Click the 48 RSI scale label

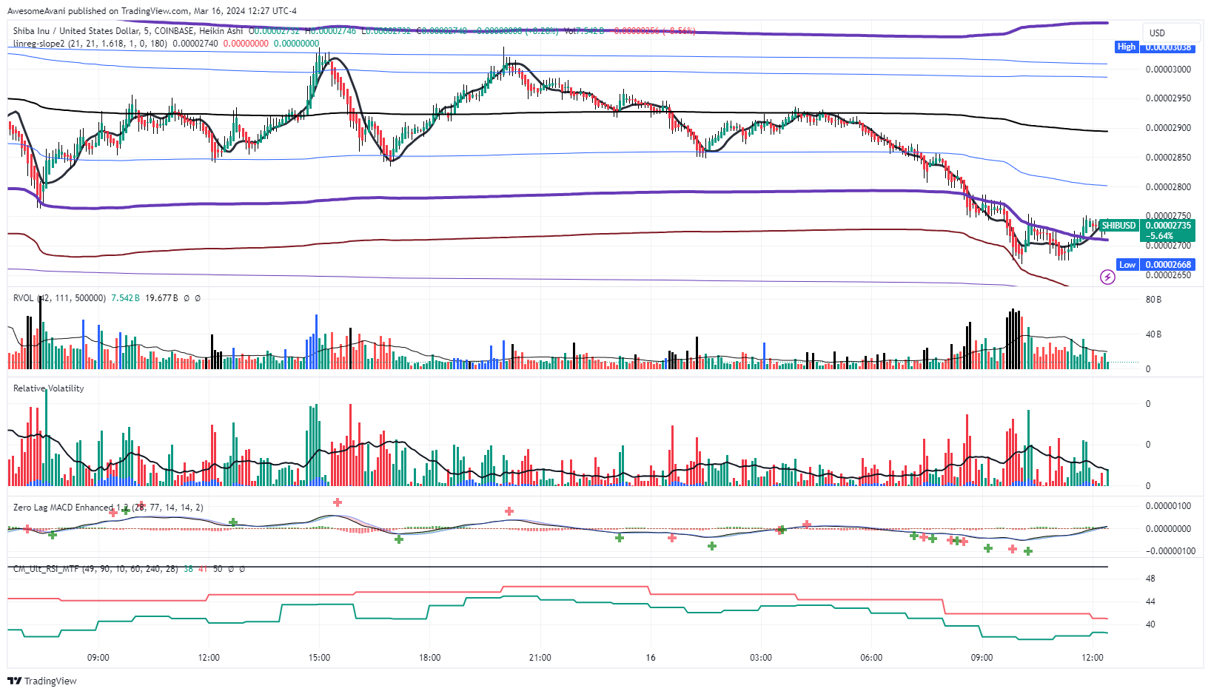tap(1150, 579)
